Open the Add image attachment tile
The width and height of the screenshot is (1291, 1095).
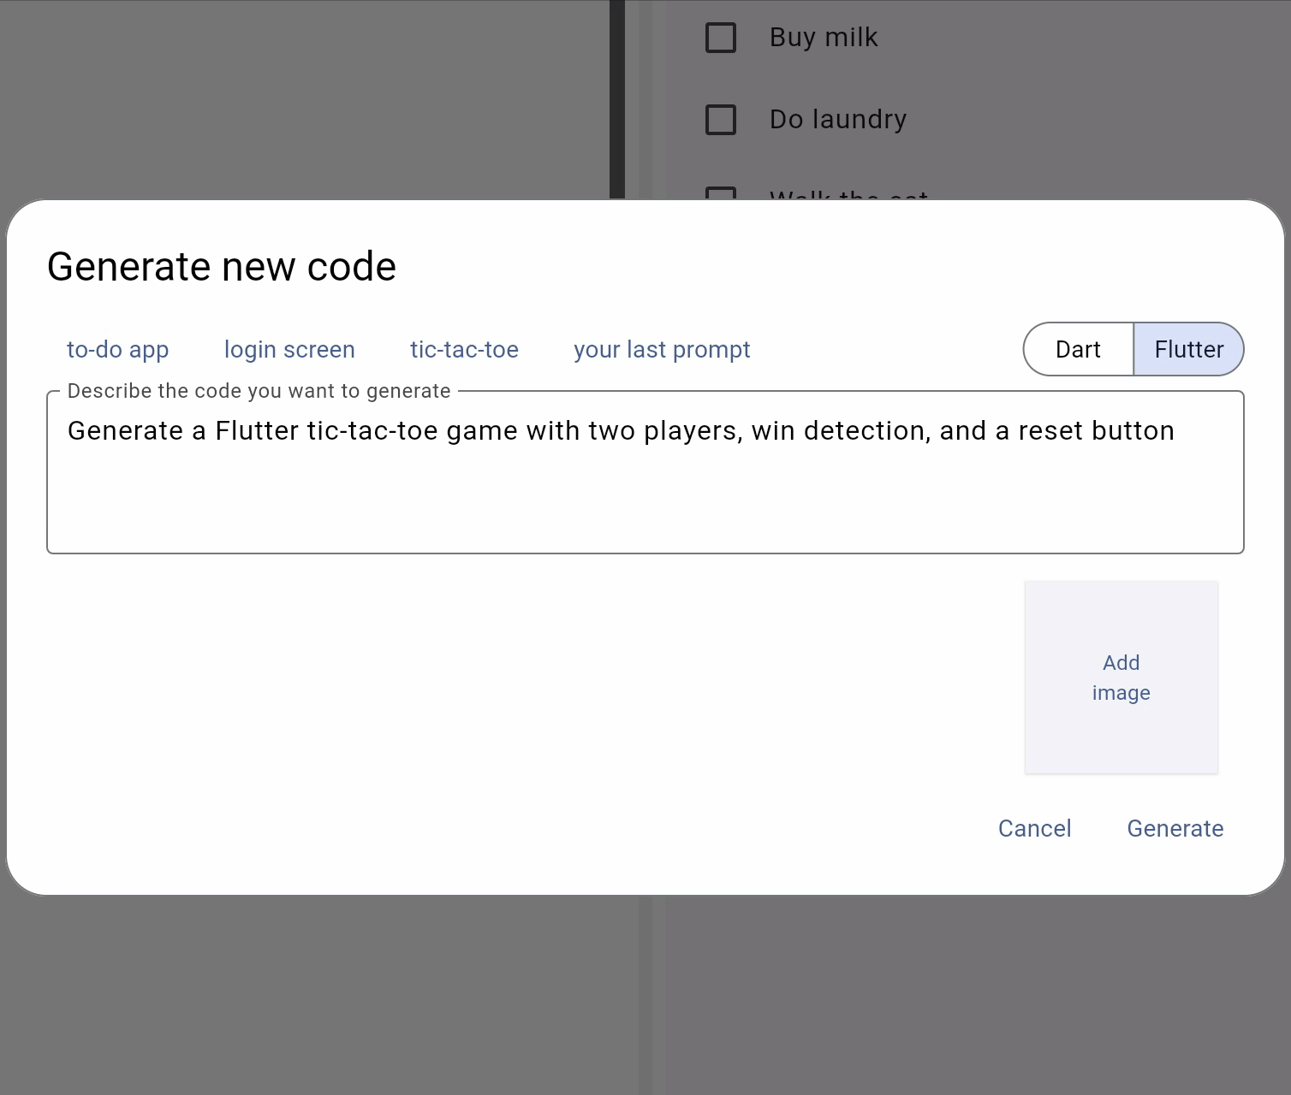[x=1121, y=678]
